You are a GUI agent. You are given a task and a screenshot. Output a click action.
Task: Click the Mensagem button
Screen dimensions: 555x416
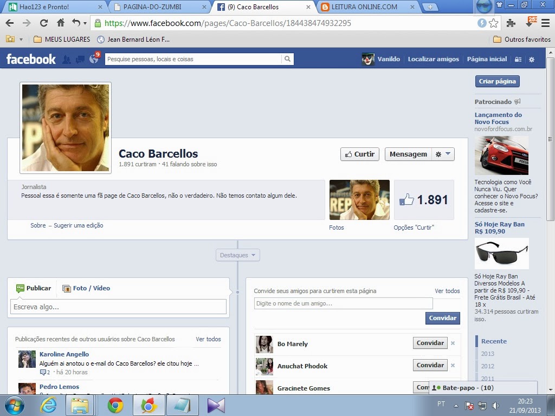[408, 154]
